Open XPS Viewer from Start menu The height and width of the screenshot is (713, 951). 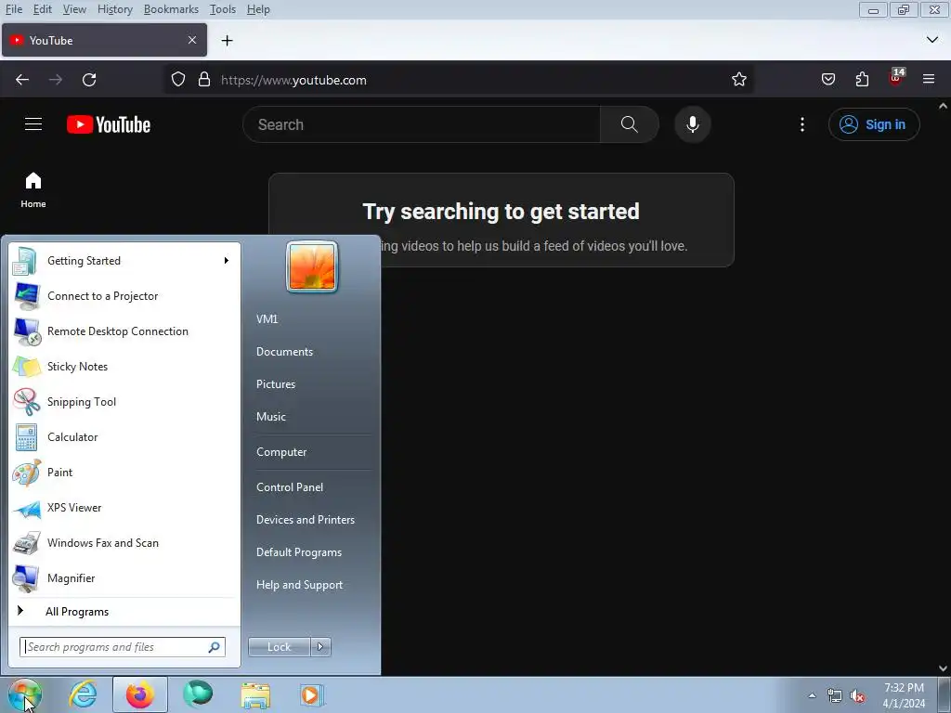tap(124, 508)
